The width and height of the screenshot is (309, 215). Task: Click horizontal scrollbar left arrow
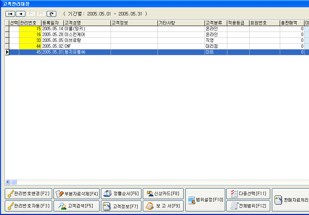click(x=8, y=182)
